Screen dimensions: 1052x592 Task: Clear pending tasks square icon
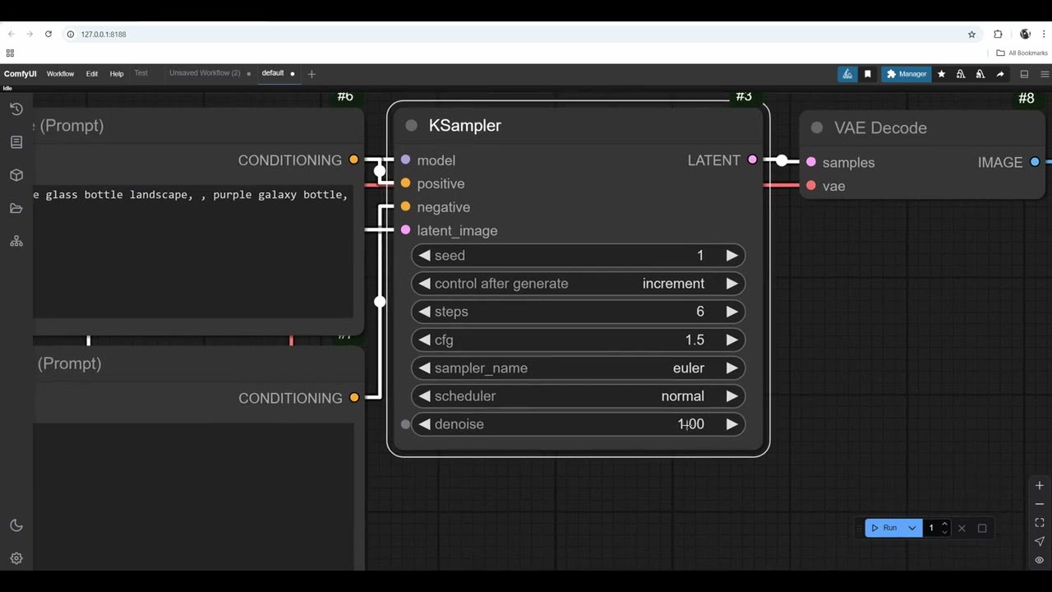[982, 528]
